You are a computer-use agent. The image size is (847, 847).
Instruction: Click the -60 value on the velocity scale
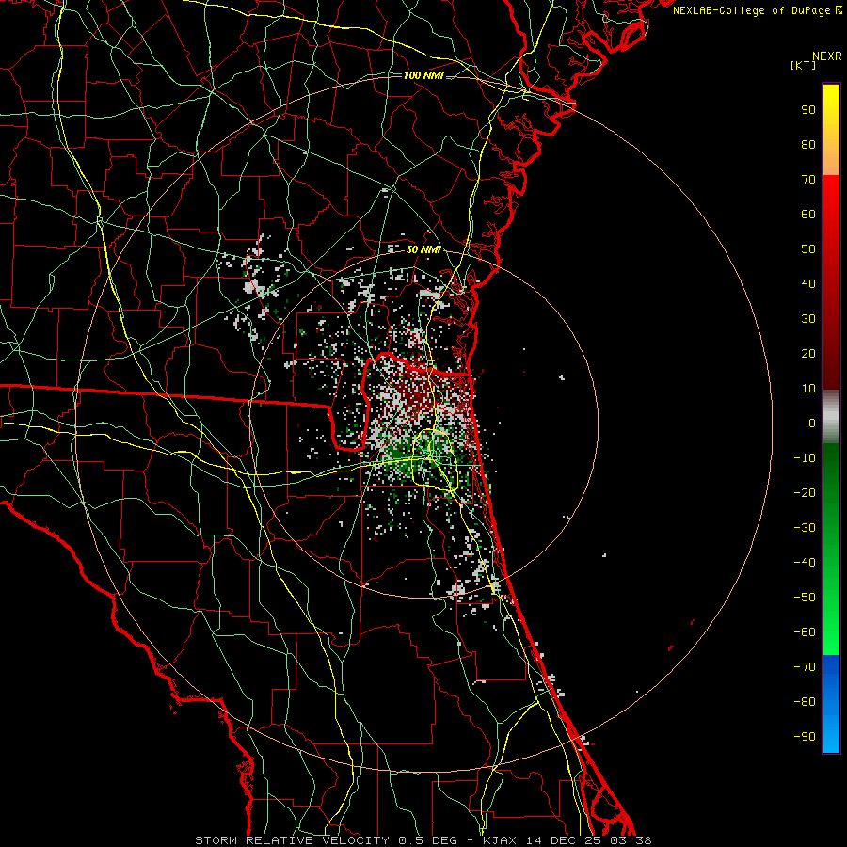click(805, 632)
